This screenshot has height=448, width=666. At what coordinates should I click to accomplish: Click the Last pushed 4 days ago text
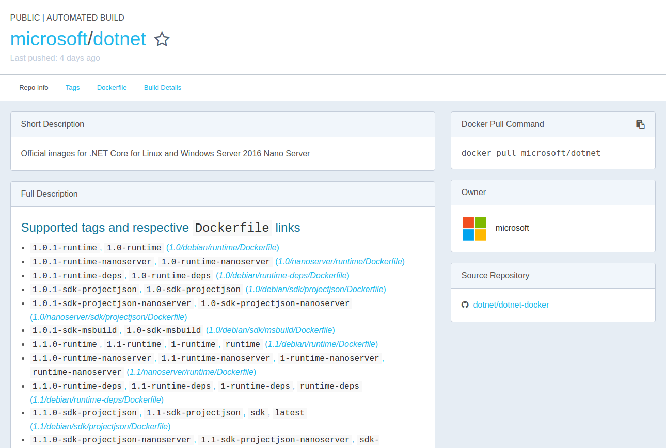pyautogui.click(x=55, y=58)
